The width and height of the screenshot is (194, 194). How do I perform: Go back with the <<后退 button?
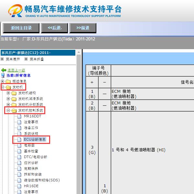click(x=54, y=28)
